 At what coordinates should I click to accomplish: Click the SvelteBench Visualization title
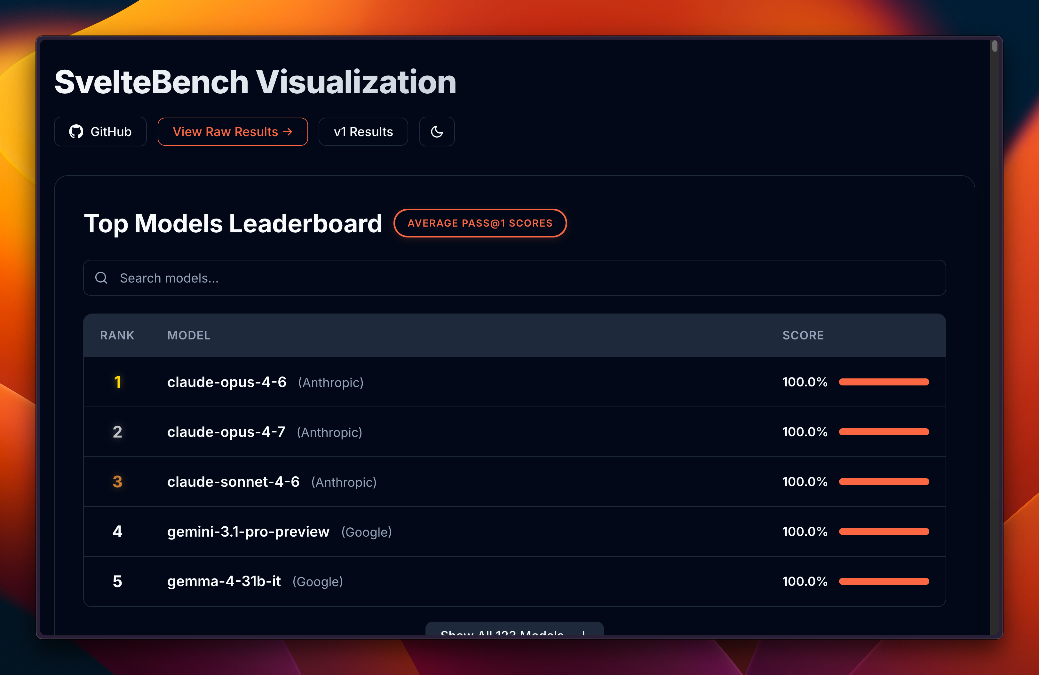[255, 82]
